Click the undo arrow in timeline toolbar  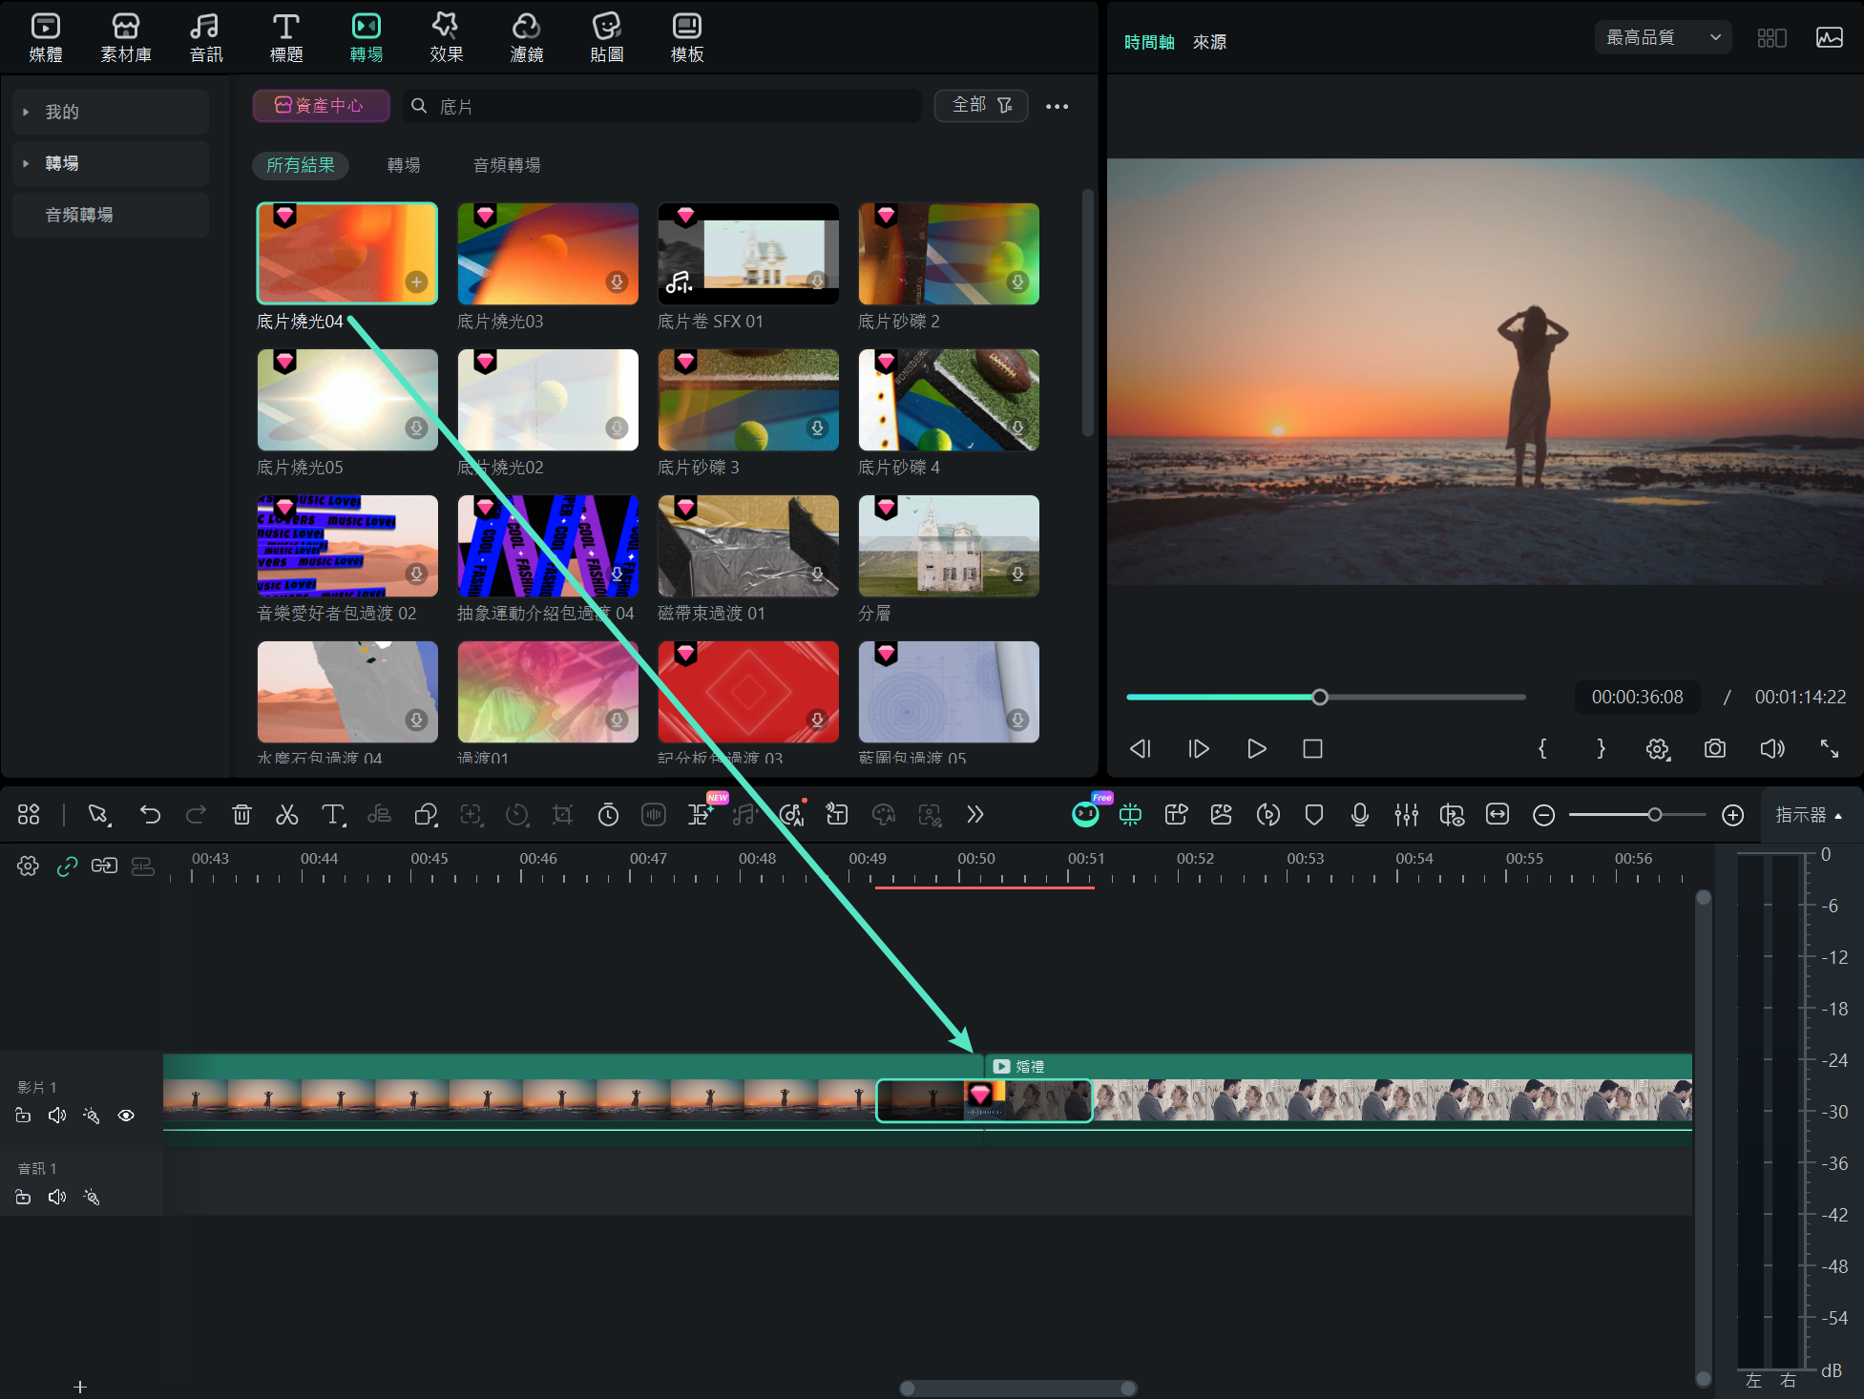click(150, 815)
